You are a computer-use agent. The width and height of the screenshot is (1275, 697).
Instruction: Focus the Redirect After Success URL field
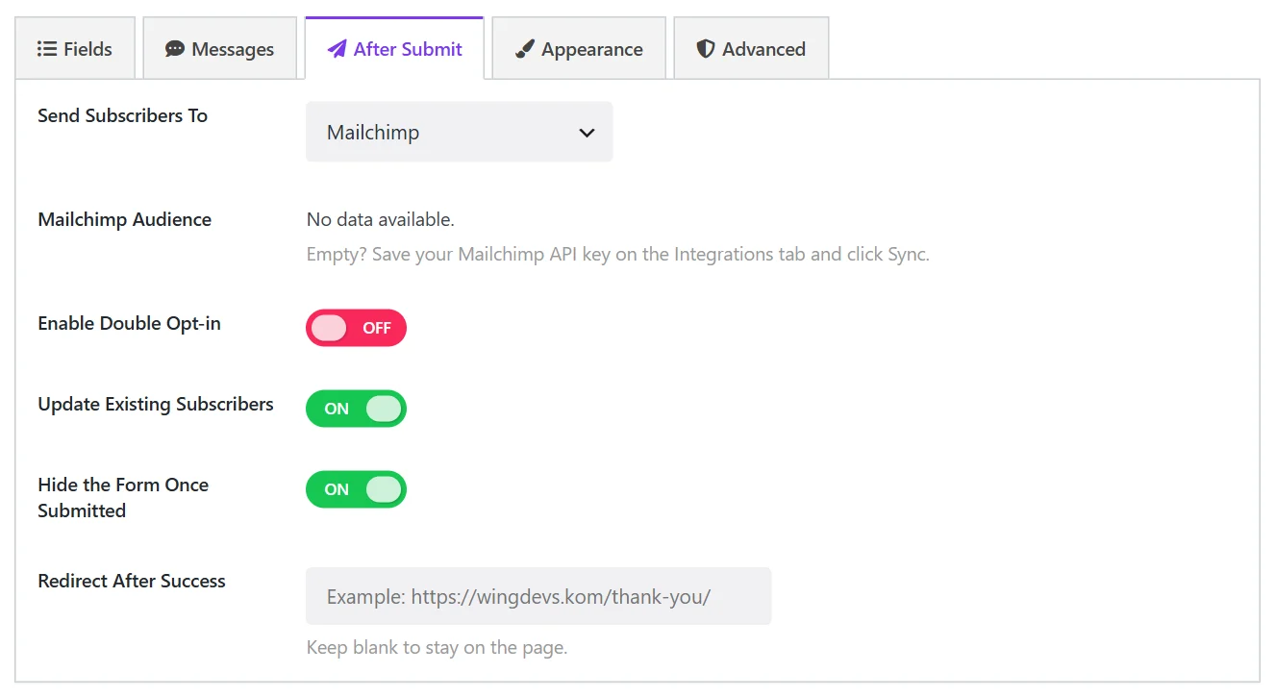tap(538, 596)
